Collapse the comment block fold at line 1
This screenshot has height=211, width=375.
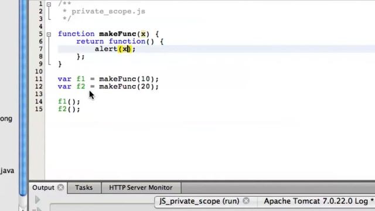(x=49, y=4)
